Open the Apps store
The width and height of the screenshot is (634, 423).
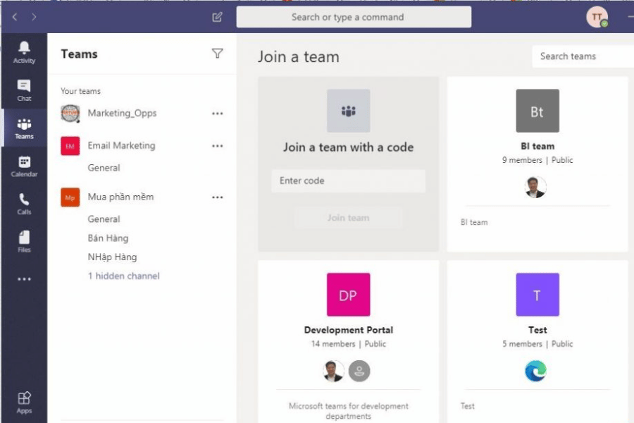pos(24,403)
